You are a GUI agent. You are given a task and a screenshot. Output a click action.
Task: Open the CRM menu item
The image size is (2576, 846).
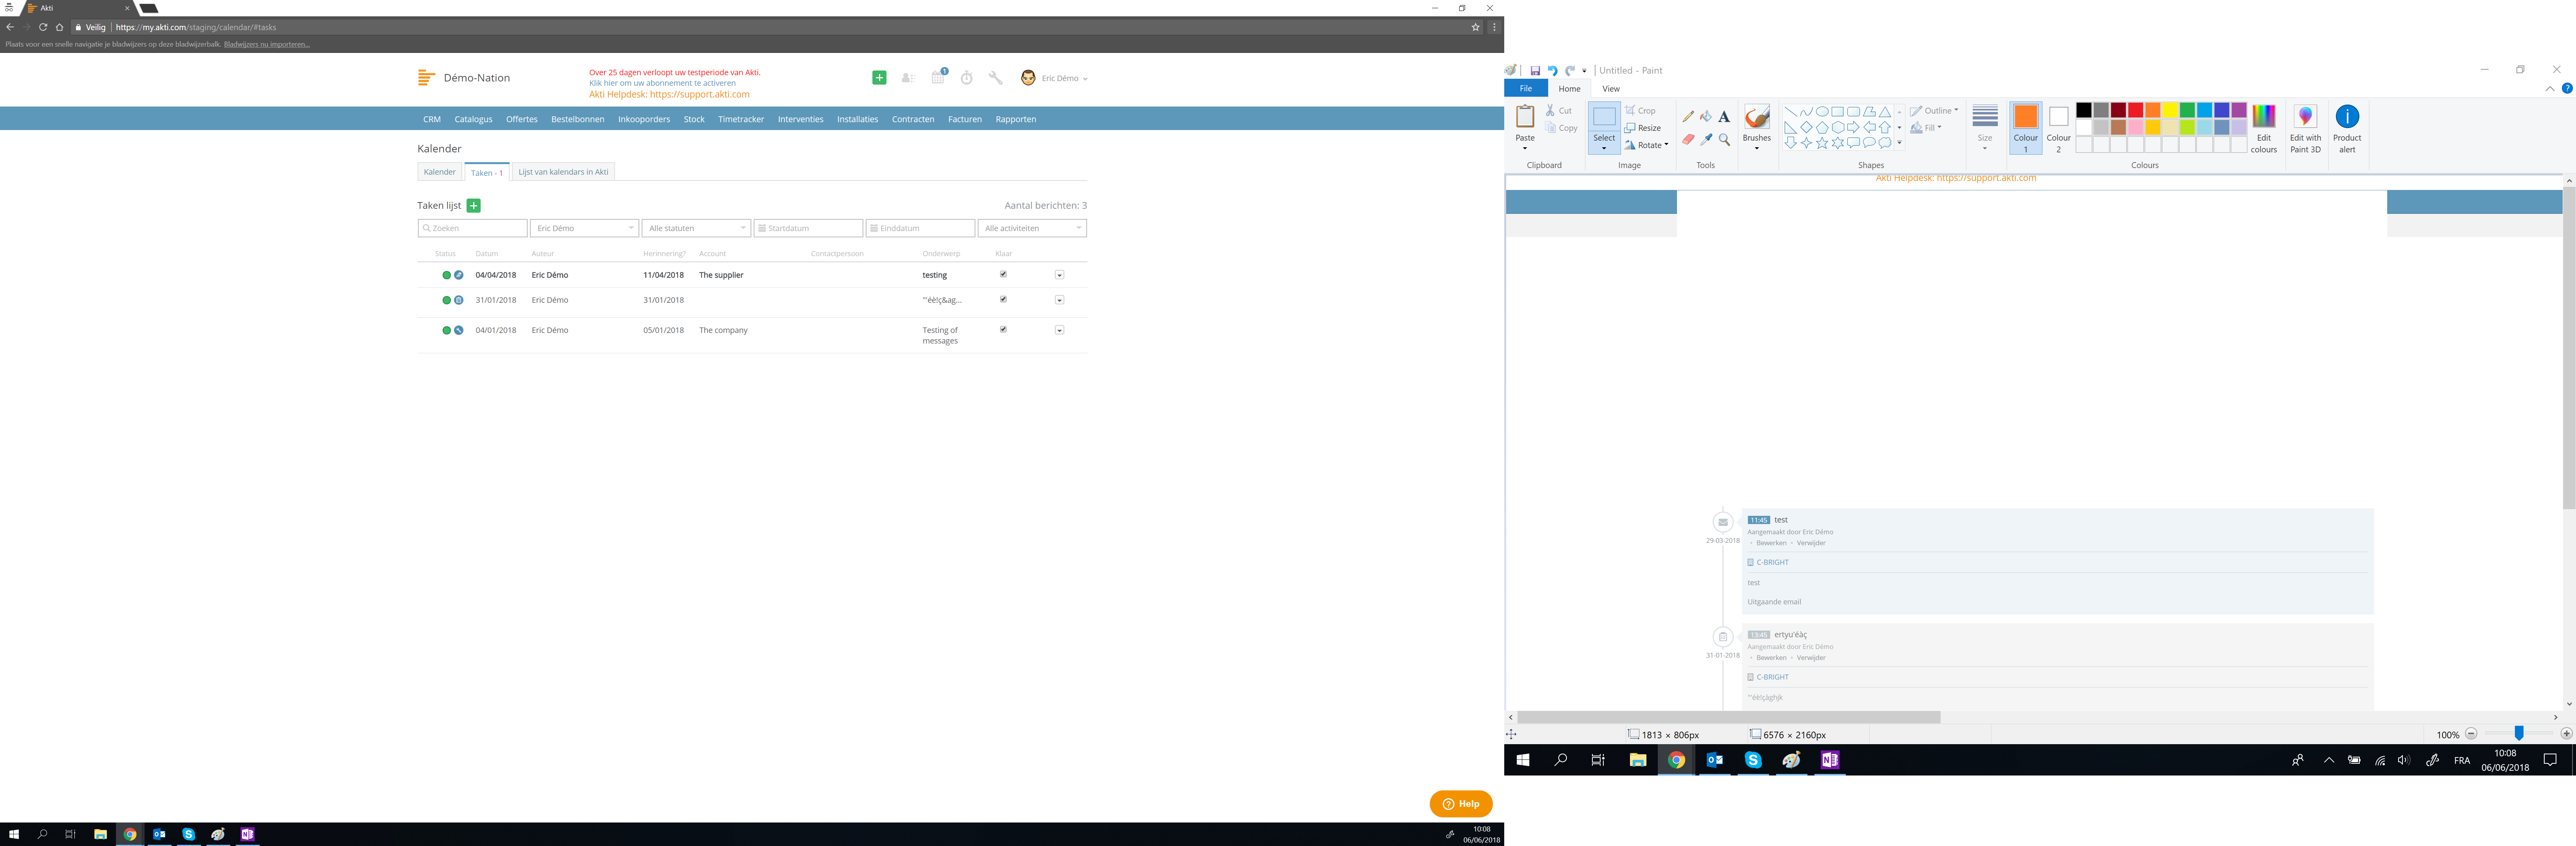[432, 119]
